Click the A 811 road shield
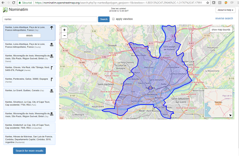The width and height of the screenshot is (239, 156). click(191, 43)
